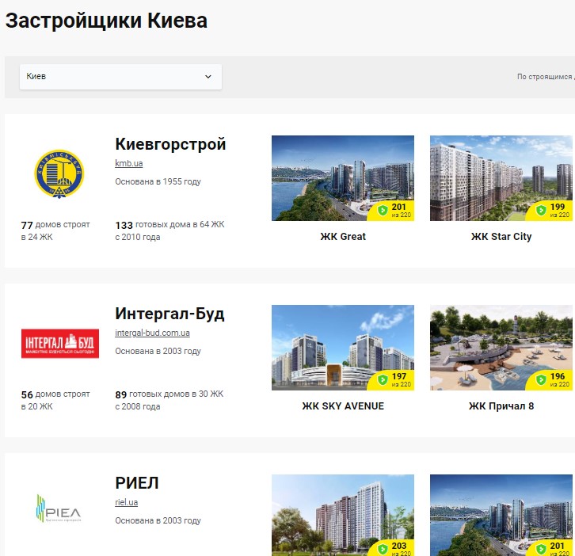Click the Интергал-Буд red logo

pos(59,343)
